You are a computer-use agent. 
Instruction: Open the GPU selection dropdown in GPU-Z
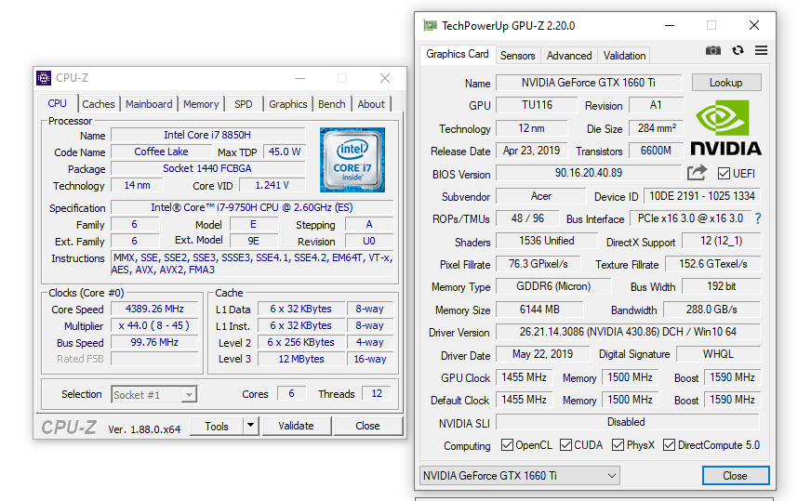(x=520, y=476)
